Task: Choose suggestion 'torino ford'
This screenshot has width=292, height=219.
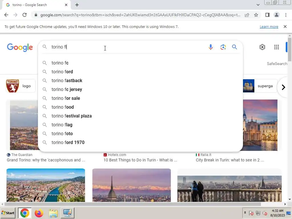Action: (x=140, y=72)
